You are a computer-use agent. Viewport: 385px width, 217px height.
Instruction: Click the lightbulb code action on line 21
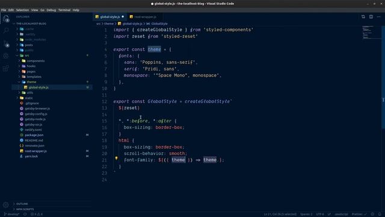pos(116,159)
